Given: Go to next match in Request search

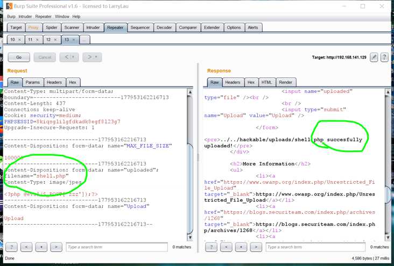Looking at the screenshot, I should coord(56,247).
